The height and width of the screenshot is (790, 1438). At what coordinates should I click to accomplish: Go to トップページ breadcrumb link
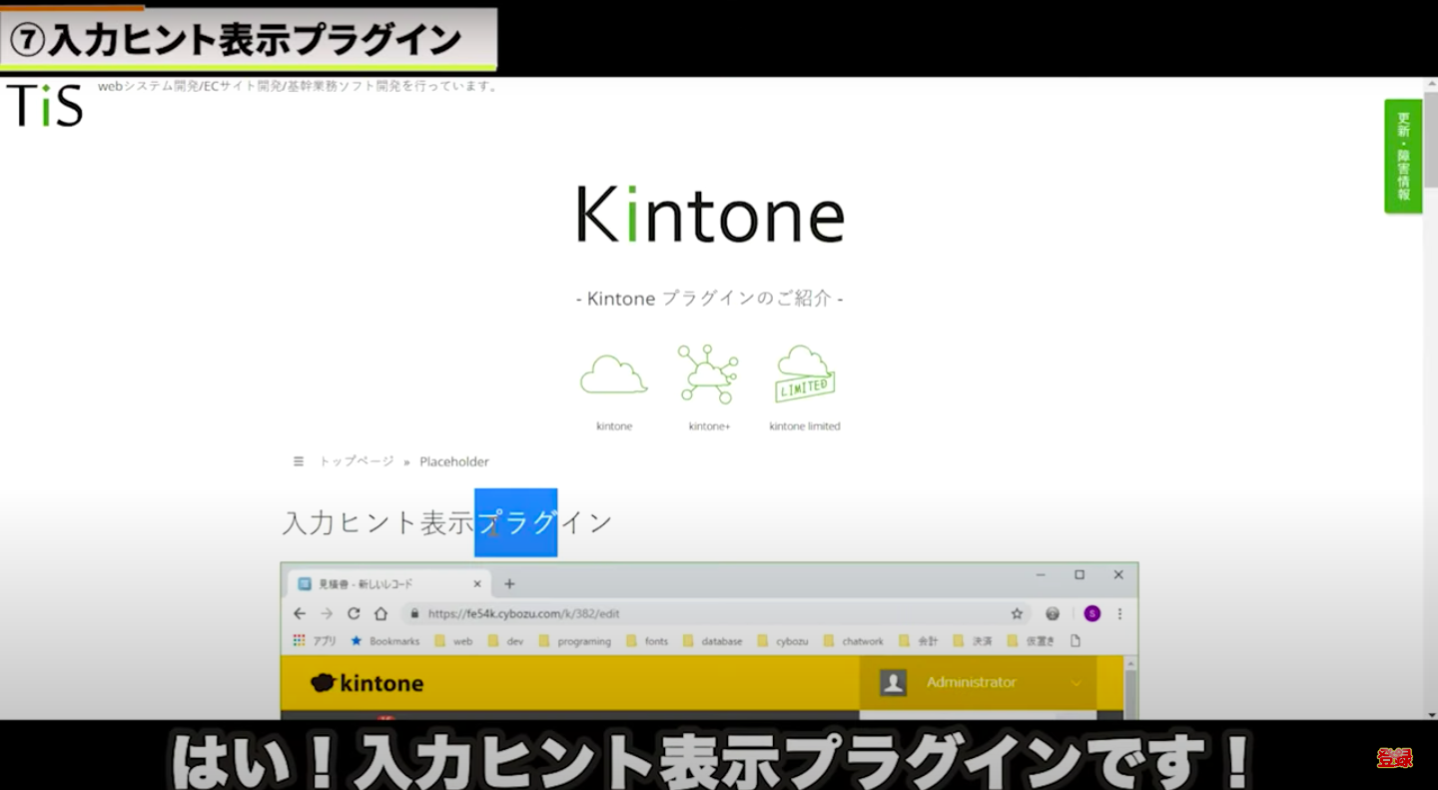point(356,461)
